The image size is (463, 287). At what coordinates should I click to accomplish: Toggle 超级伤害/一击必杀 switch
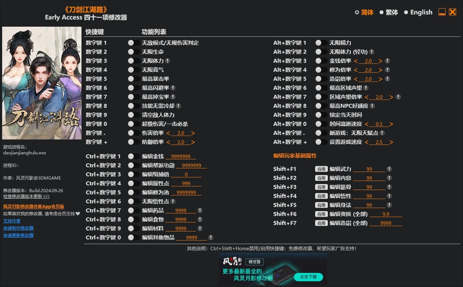[134, 124]
